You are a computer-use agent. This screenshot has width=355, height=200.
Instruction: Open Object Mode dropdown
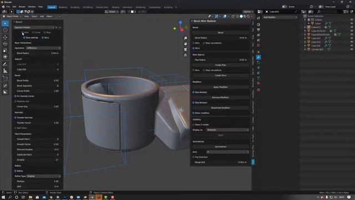[x=12, y=16]
